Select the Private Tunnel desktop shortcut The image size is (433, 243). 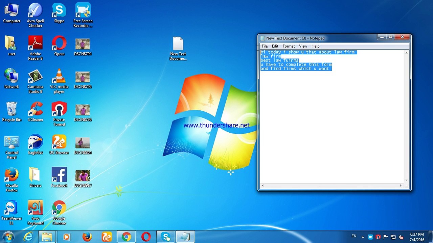(x=59, y=114)
